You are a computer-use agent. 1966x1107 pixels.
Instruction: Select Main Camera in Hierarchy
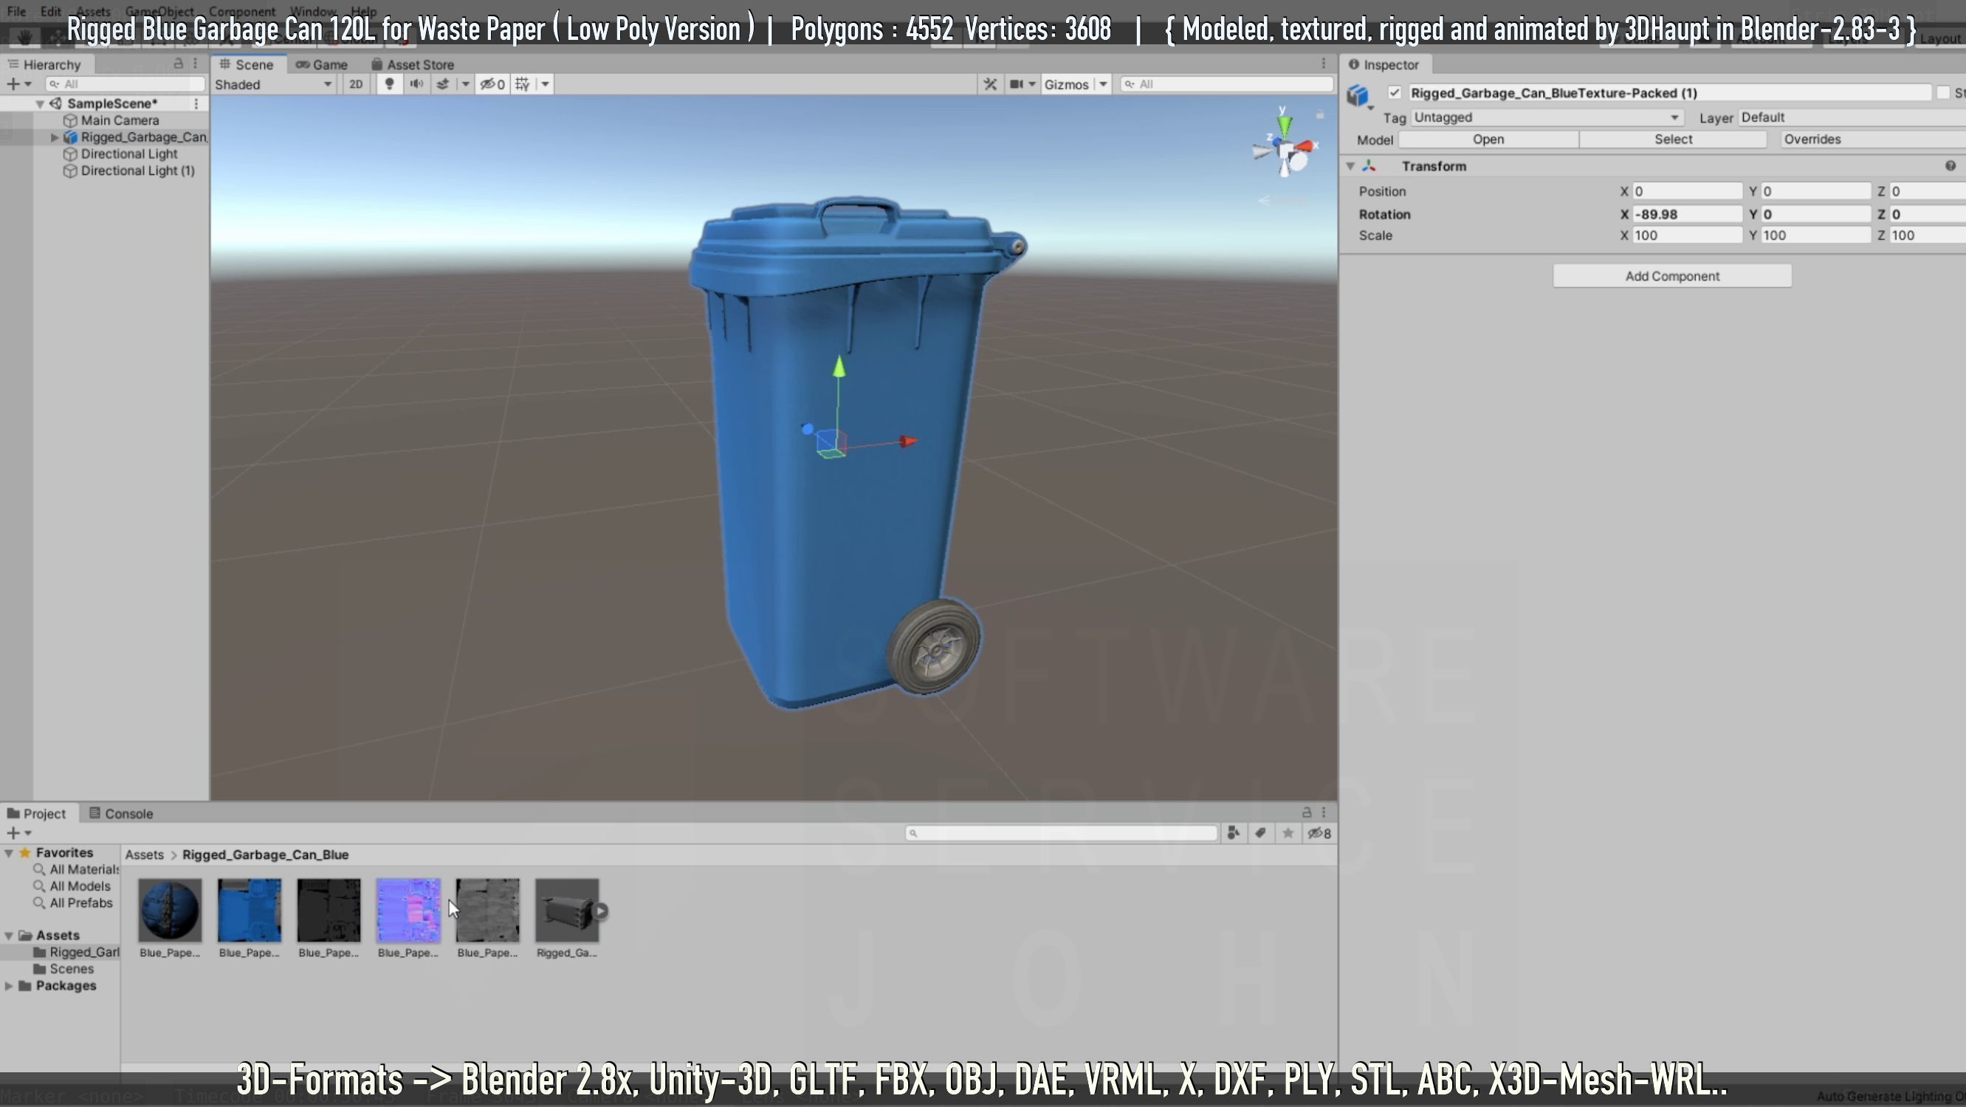[x=119, y=120]
